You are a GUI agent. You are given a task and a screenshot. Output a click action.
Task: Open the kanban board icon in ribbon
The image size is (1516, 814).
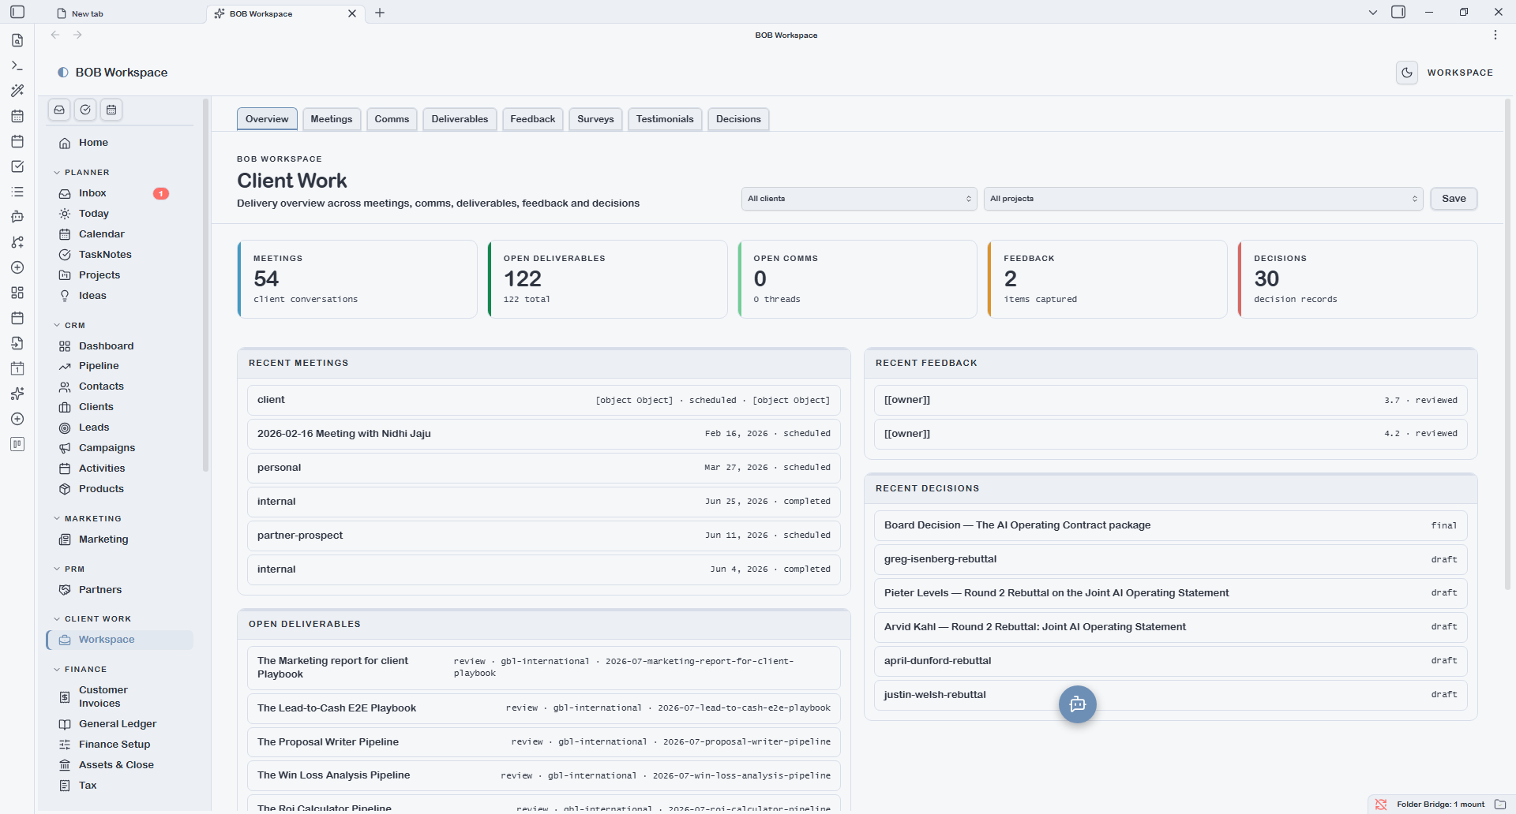point(17,444)
